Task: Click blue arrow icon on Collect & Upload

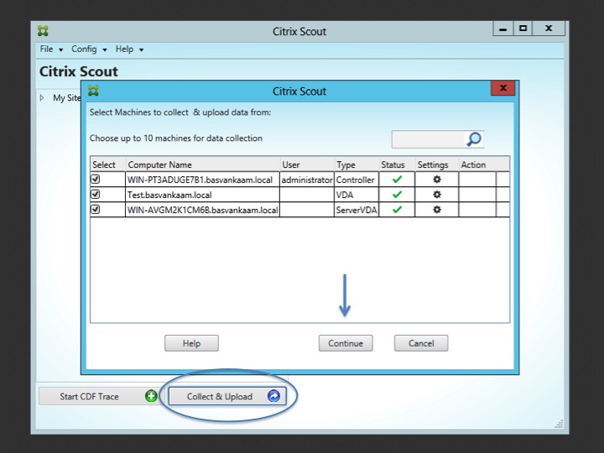Action: (273, 396)
